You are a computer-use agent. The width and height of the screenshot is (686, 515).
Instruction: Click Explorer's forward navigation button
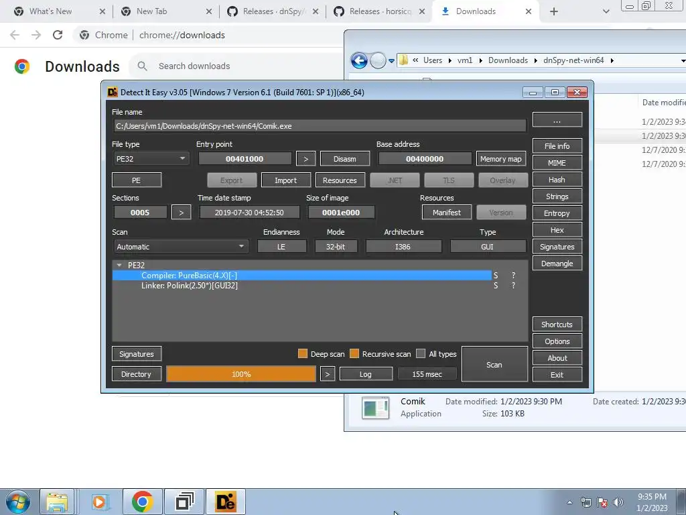click(378, 60)
